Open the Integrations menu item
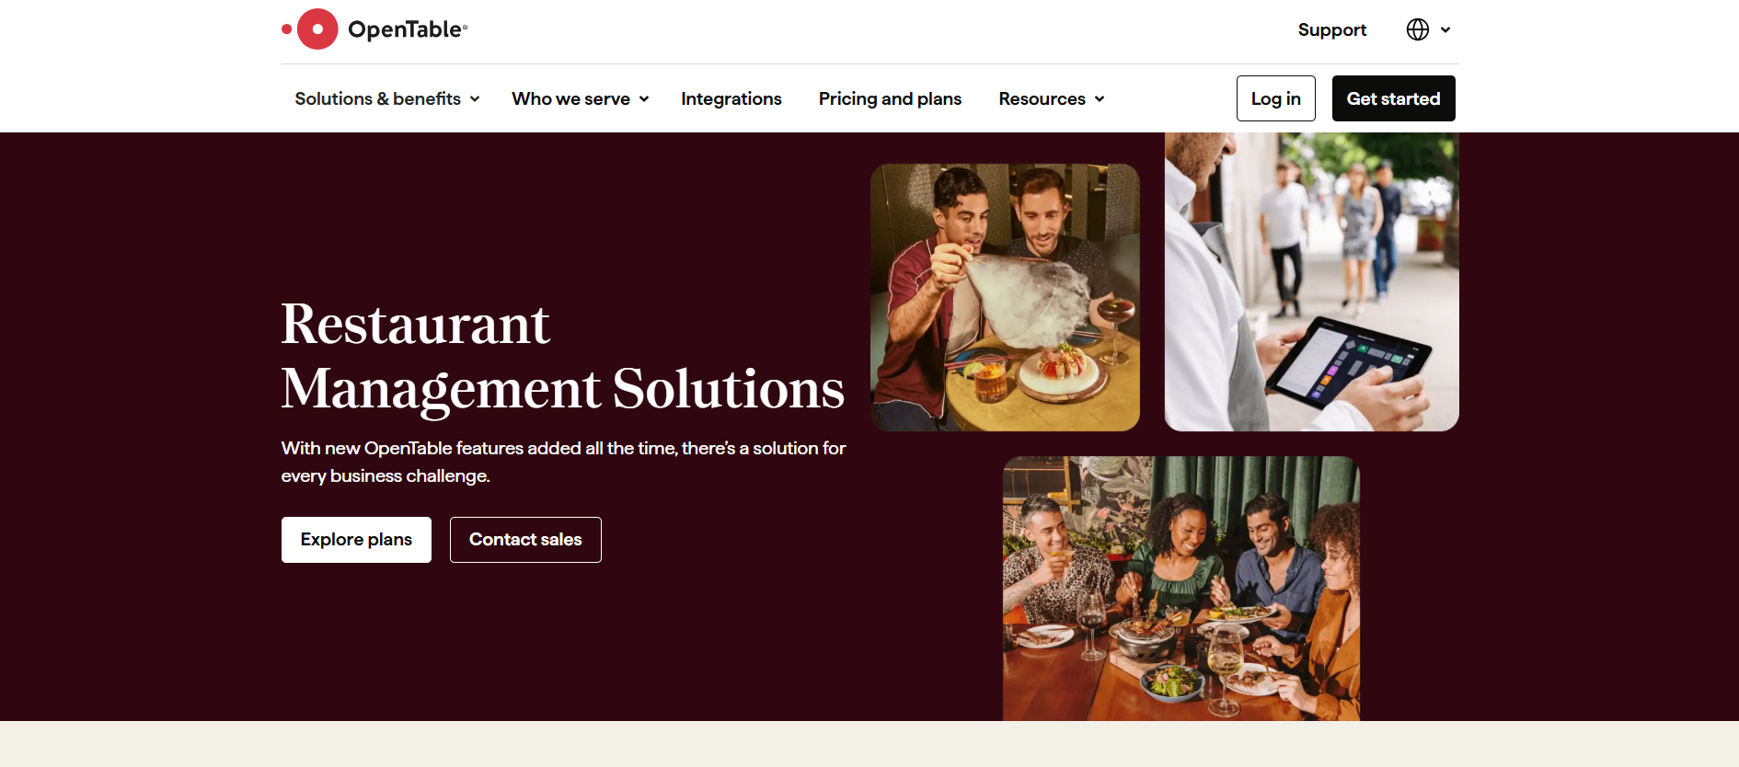 coord(731,98)
